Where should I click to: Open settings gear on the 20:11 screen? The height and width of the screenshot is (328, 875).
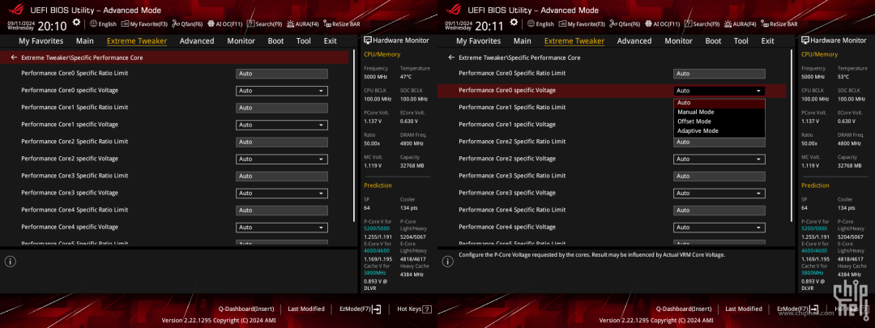[514, 23]
